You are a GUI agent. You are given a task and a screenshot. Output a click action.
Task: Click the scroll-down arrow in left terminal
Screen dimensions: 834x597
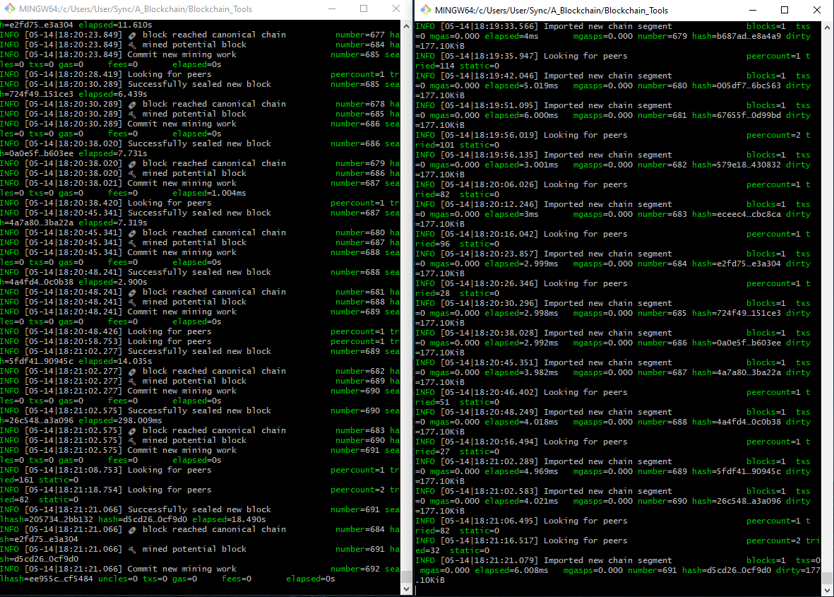tap(406, 589)
